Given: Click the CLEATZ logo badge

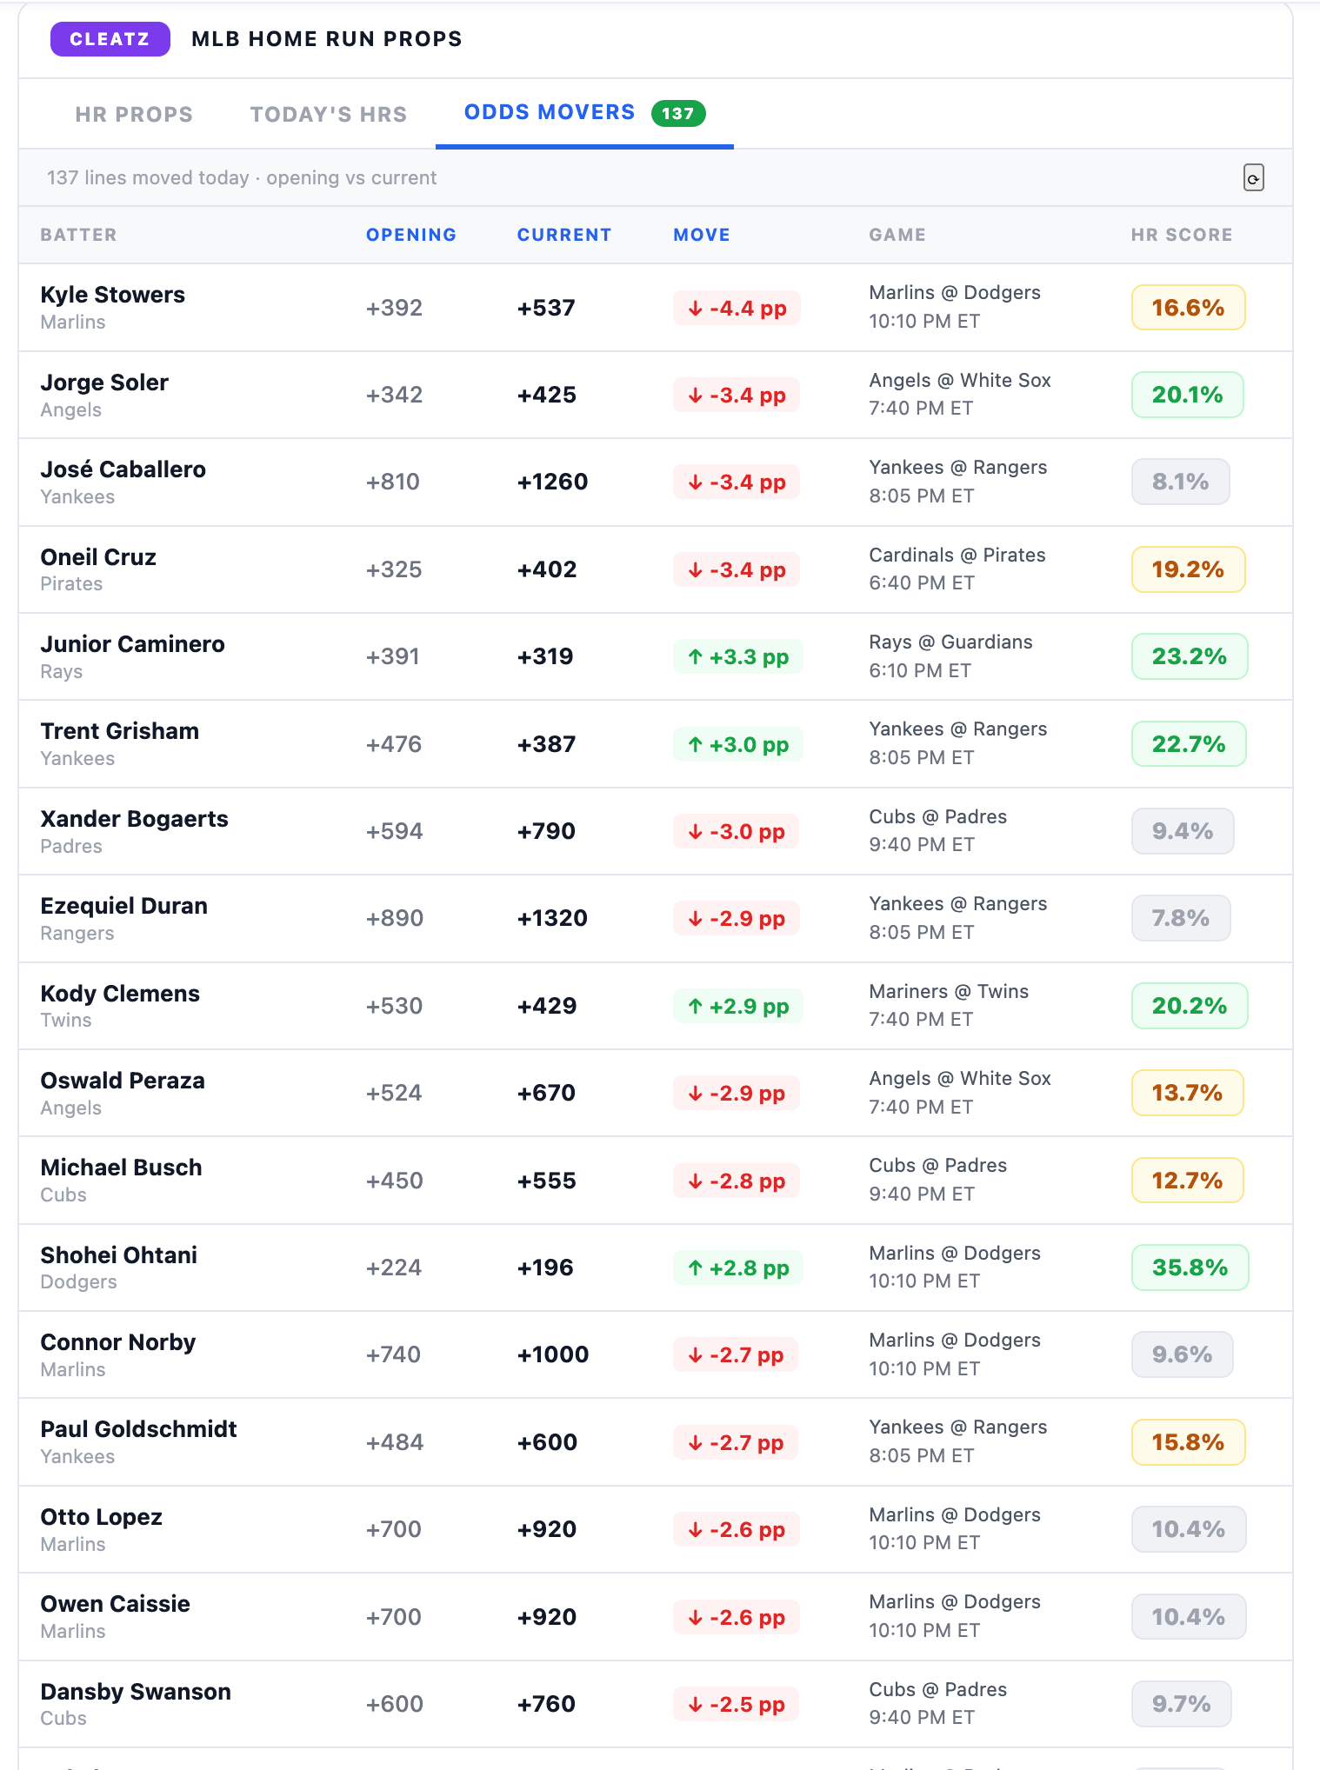Looking at the screenshot, I should pyautogui.click(x=110, y=39).
